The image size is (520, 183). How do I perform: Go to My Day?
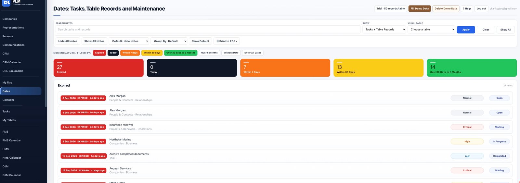point(7,82)
